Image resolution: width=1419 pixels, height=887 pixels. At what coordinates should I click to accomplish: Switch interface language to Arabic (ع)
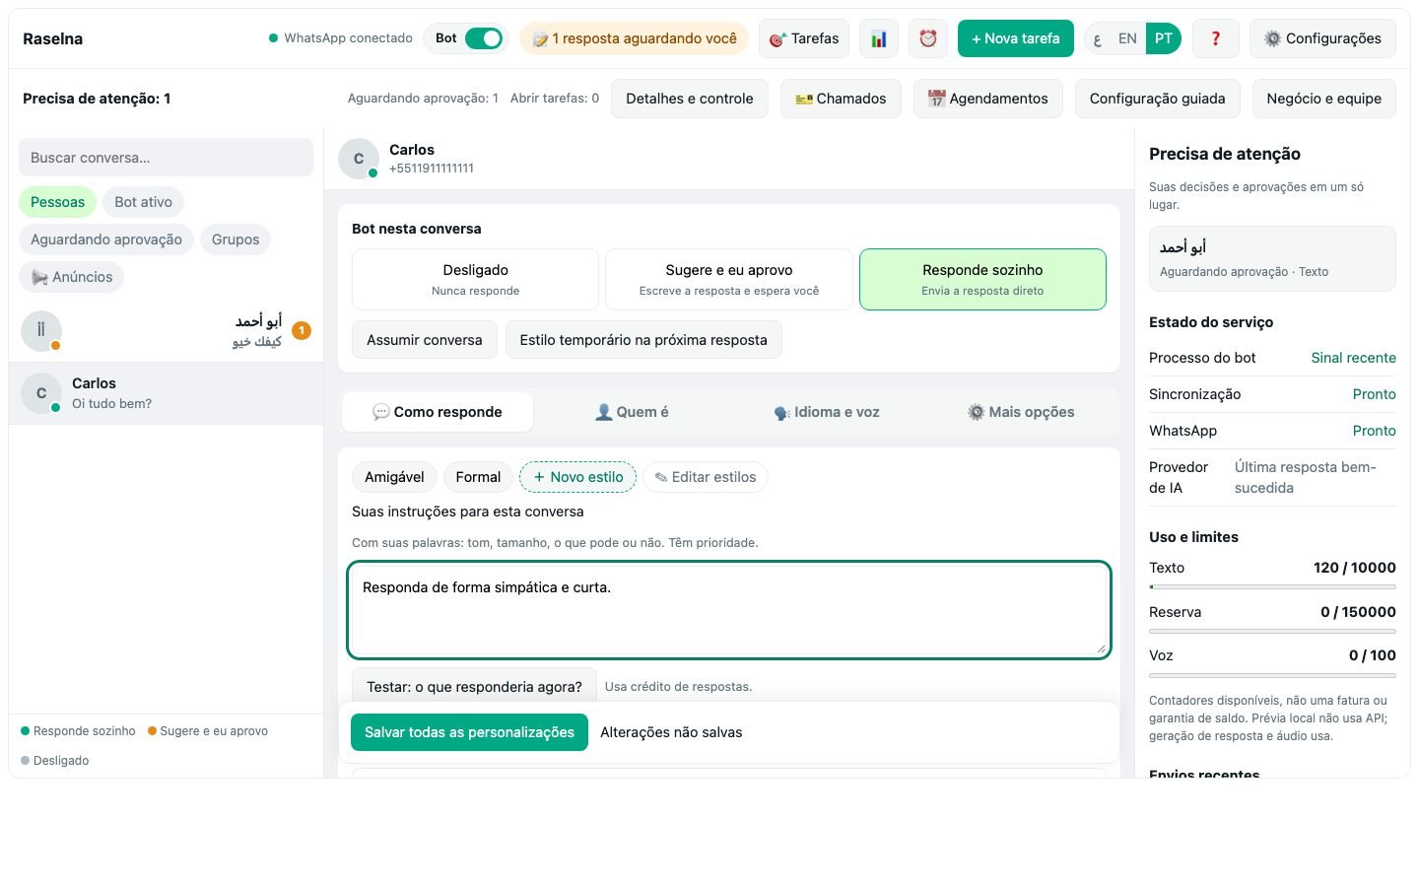1097,38
